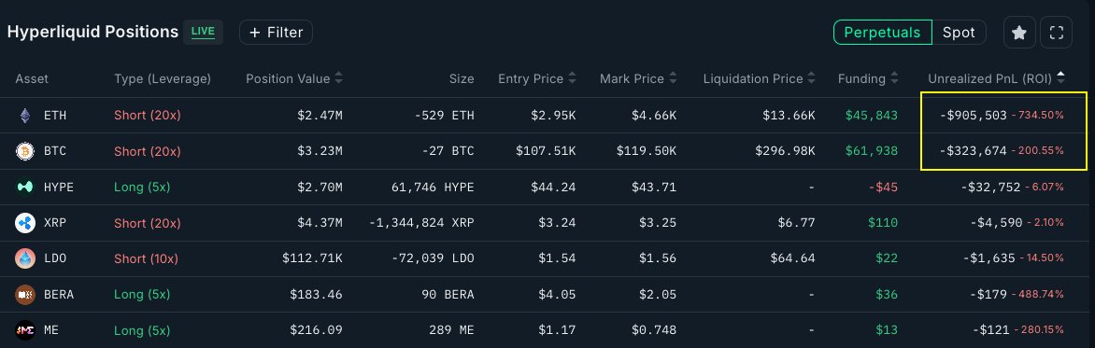Viewport: 1095px width, 348px height.
Task: Click the BTC asset icon
Action: click(25, 151)
